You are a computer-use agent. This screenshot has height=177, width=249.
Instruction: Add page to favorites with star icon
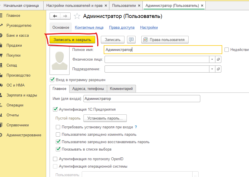[77, 16]
